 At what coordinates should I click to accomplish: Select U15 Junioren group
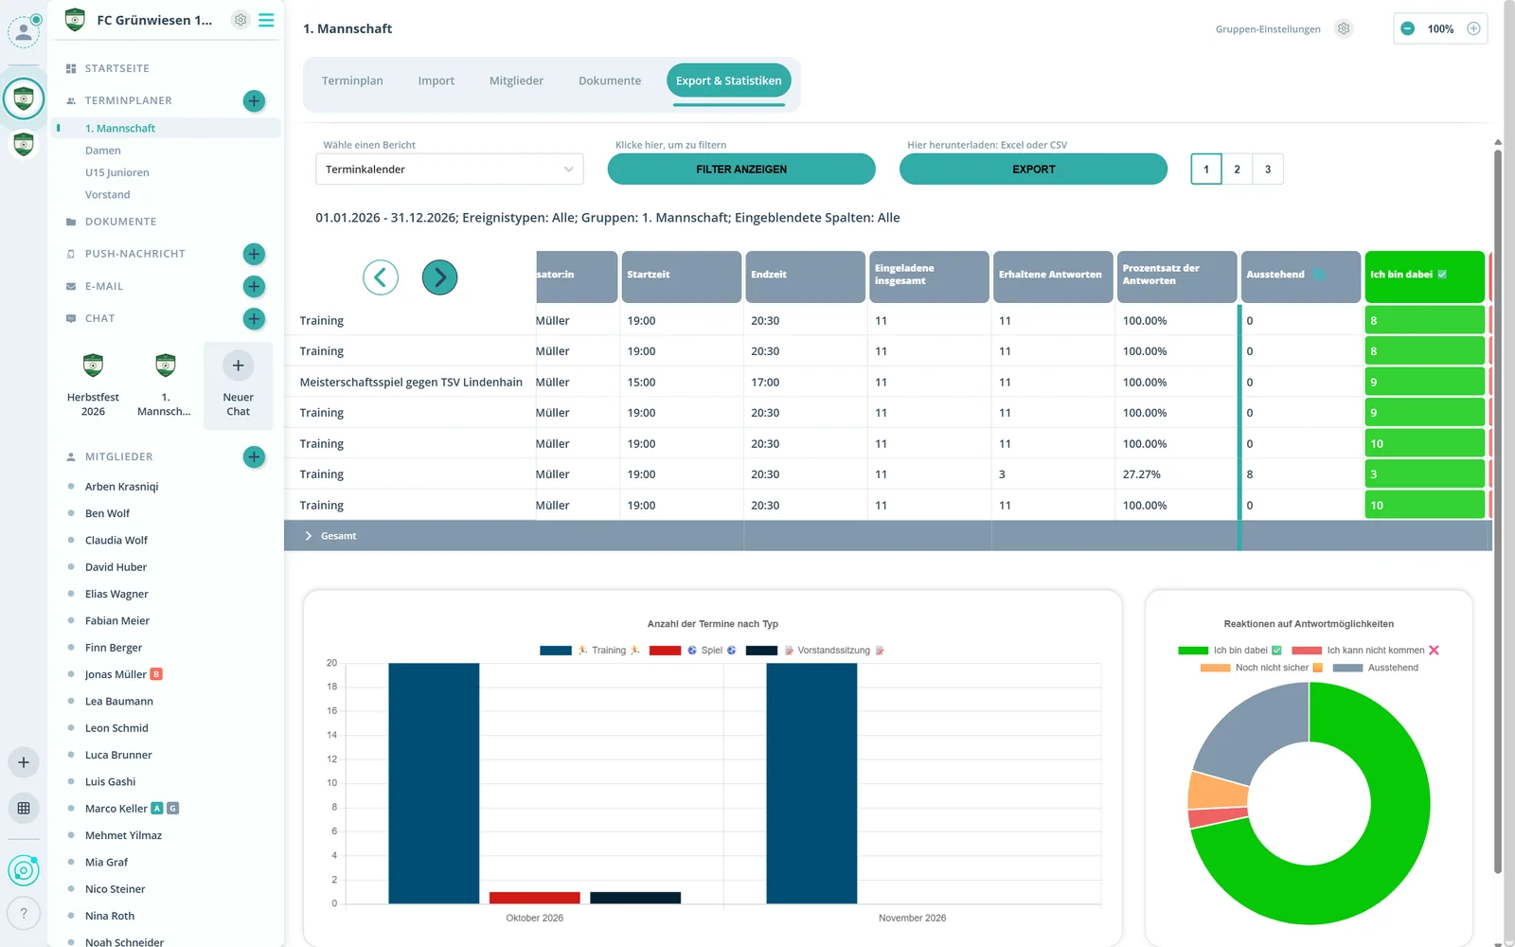tap(117, 172)
